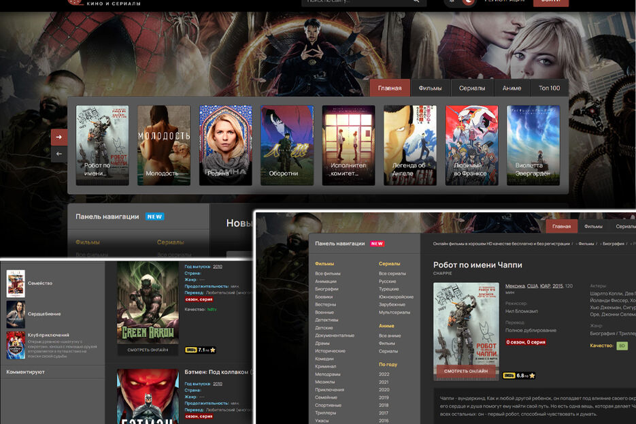Open the Все аниме link
The width and height of the screenshot is (636, 424).
(390, 336)
